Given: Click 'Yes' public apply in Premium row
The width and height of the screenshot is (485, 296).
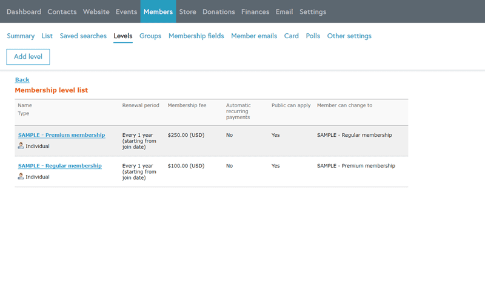Looking at the screenshot, I should (276, 135).
